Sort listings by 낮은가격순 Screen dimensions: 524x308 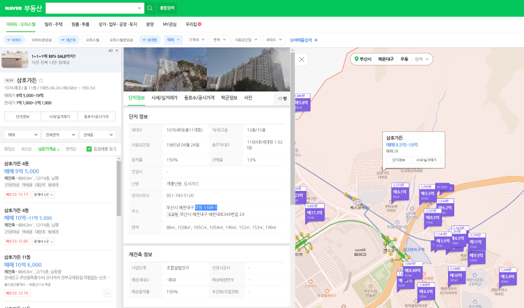point(49,149)
